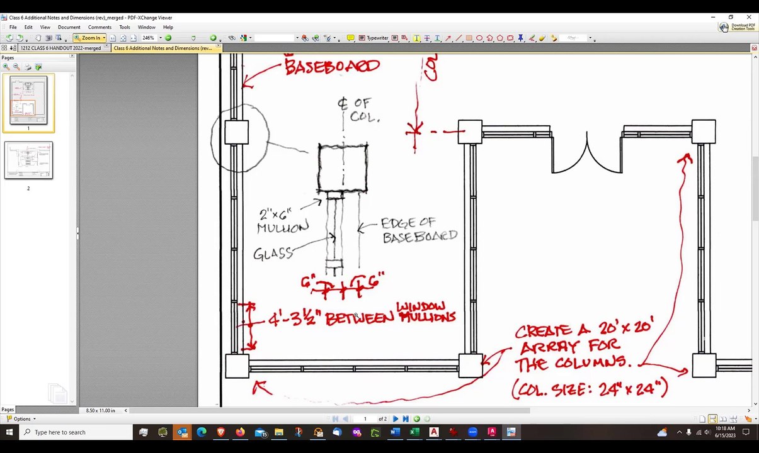
Task: Select the Polygon tool
Action: pos(500,38)
